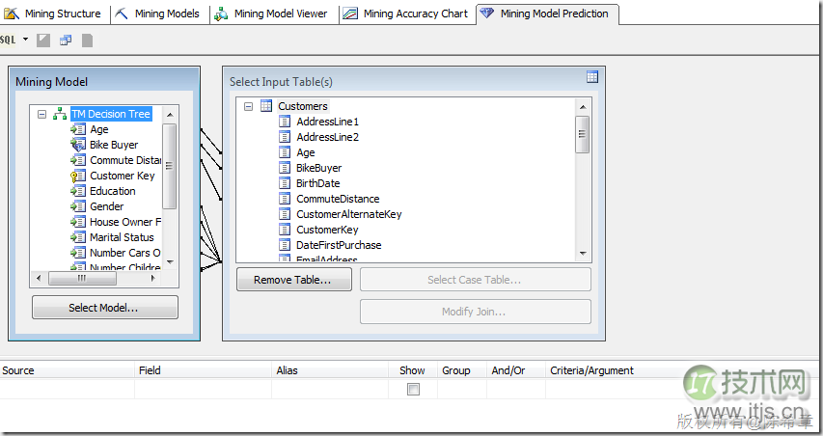Click the table icon in Select Input Table header
The width and height of the screenshot is (823, 436).
pos(592,77)
